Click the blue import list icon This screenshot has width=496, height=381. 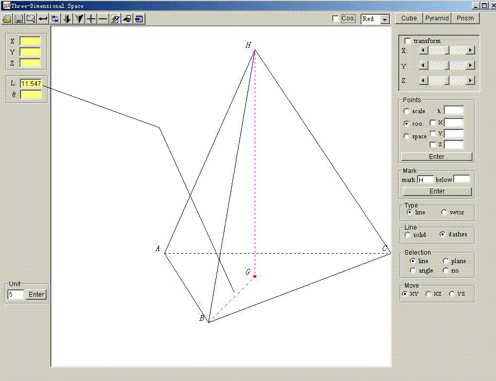(139, 19)
